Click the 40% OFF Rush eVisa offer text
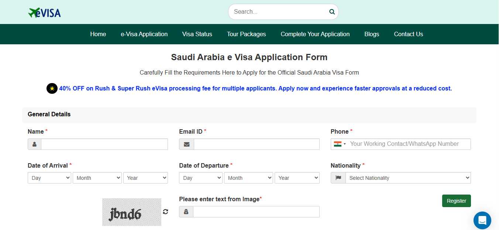 pyautogui.click(x=255, y=89)
